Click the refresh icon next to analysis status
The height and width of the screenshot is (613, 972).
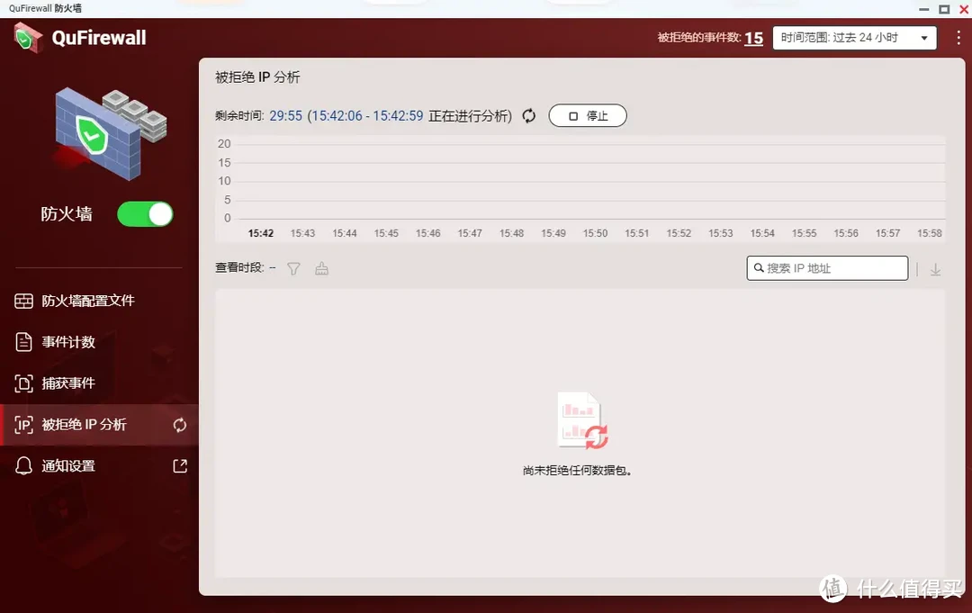(529, 116)
